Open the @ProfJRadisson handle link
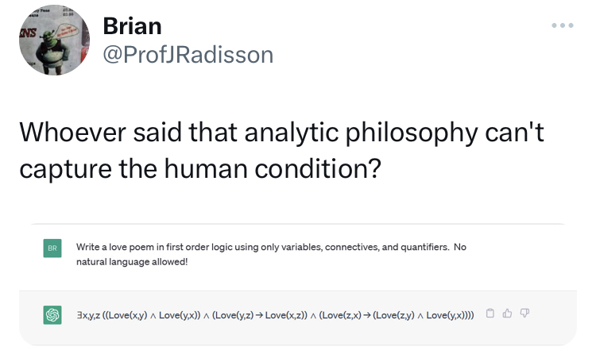596x362 pixels. [x=188, y=54]
